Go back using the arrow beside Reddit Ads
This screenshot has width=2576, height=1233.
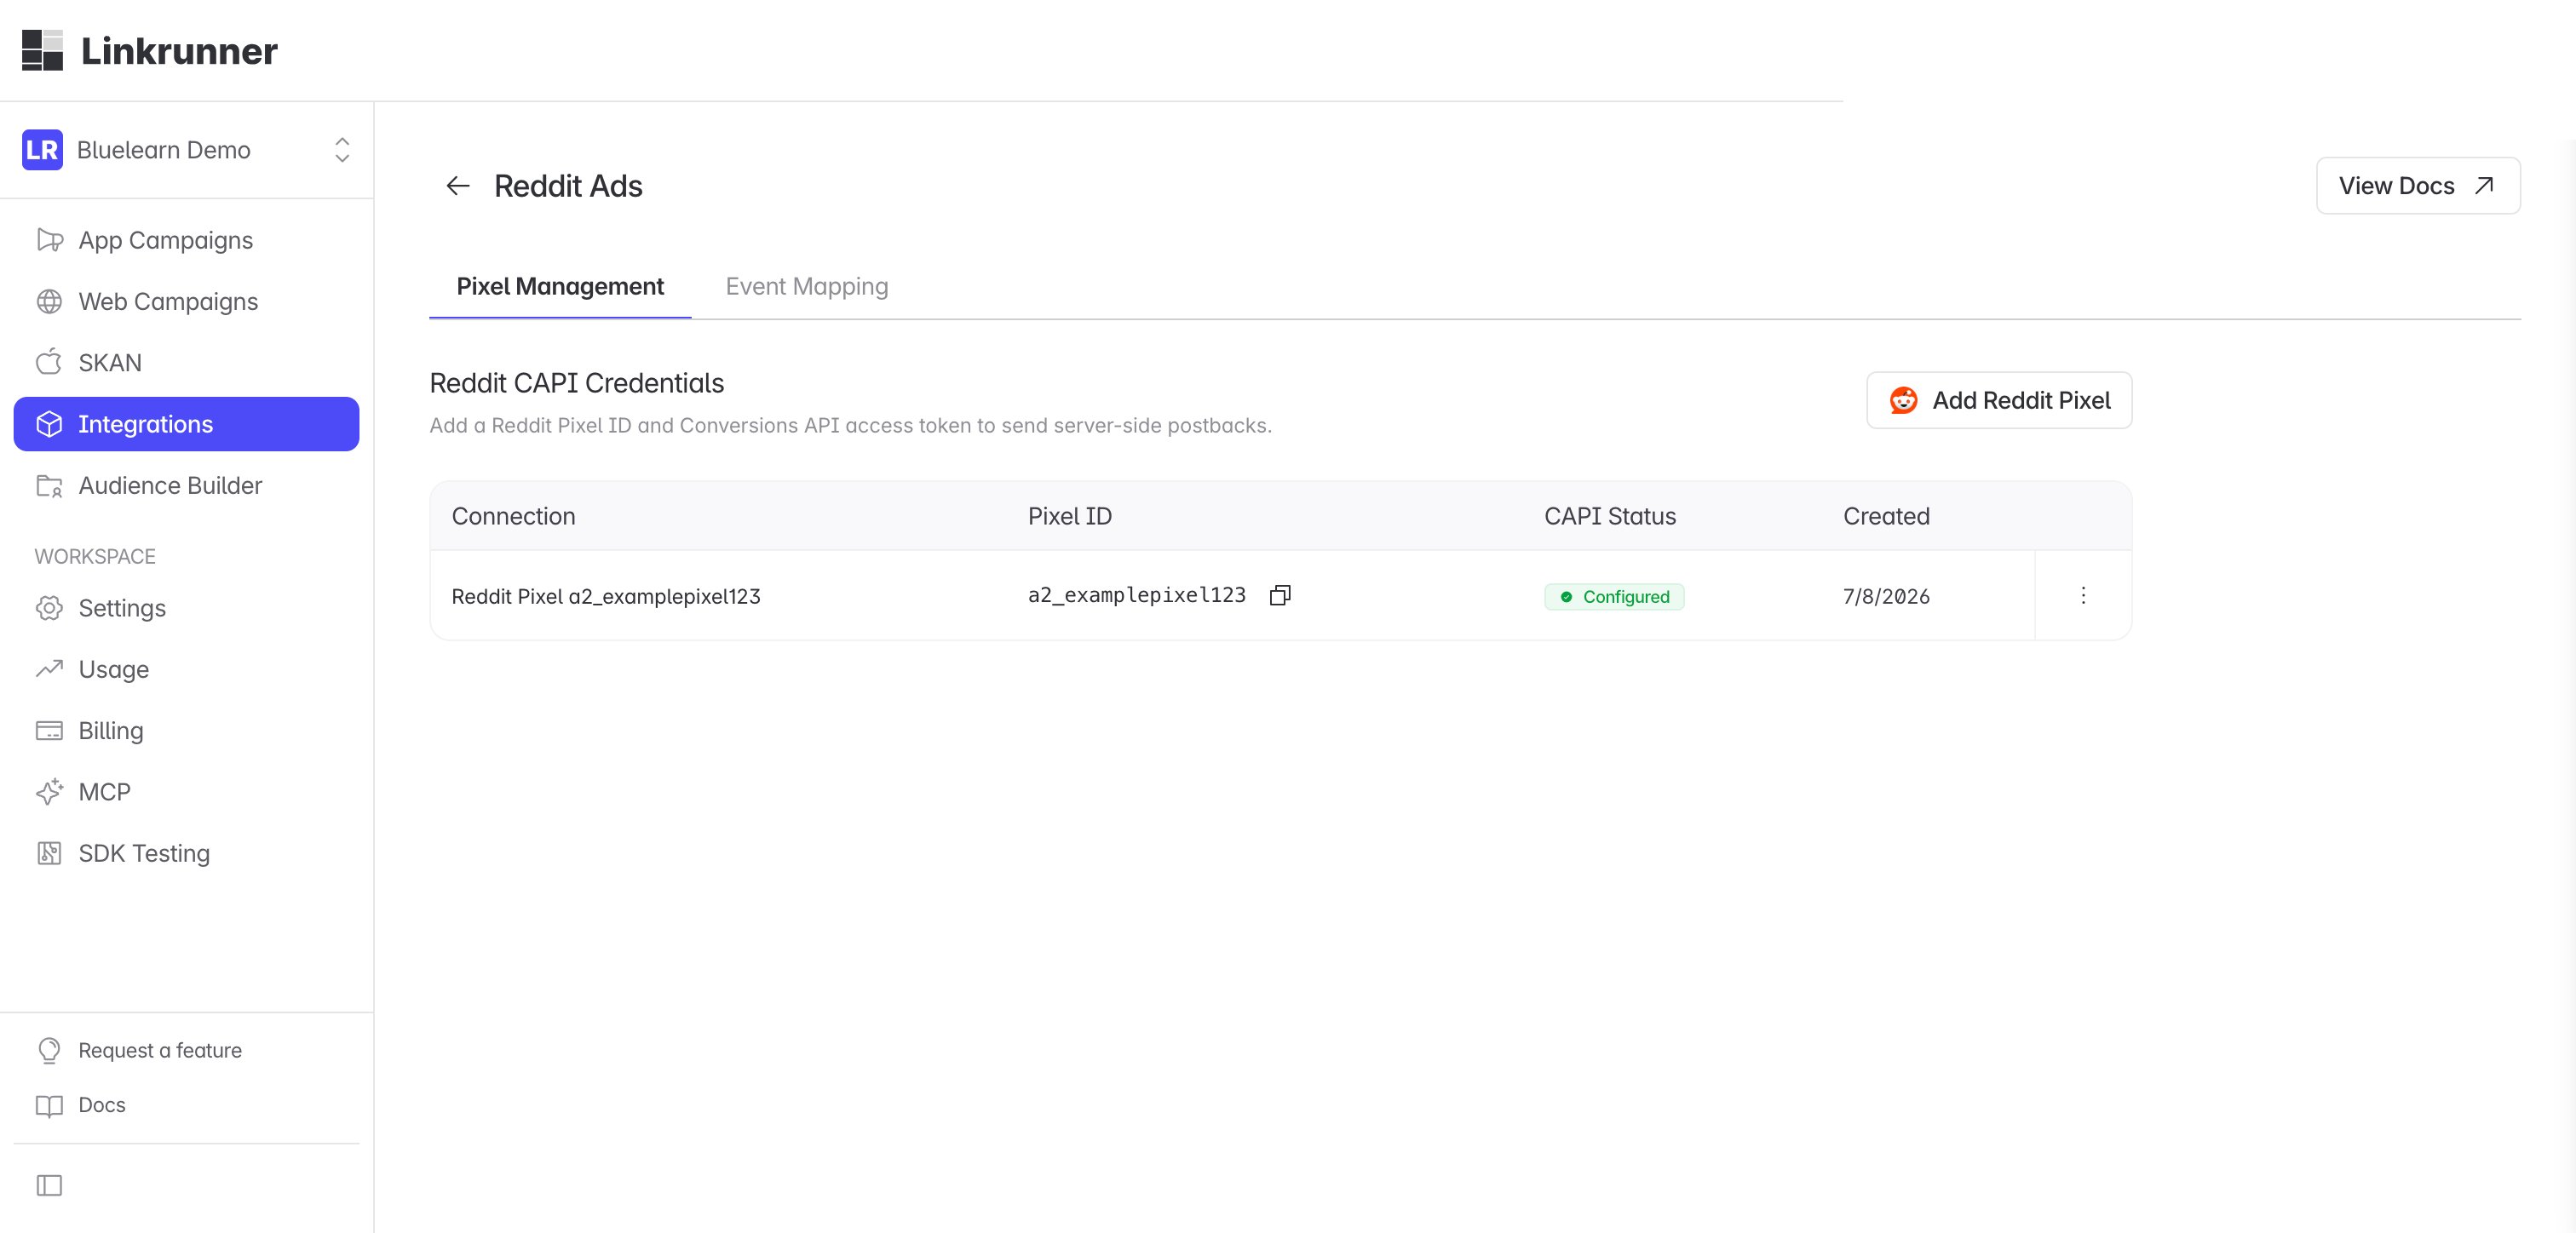click(x=458, y=186)
